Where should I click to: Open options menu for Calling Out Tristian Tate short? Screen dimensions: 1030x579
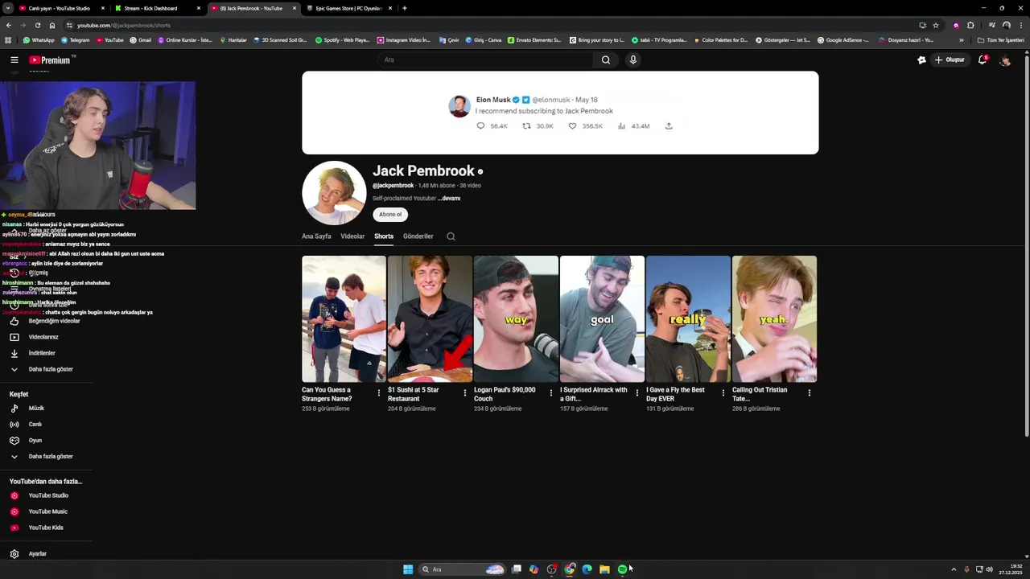click(x=810, y=393)
